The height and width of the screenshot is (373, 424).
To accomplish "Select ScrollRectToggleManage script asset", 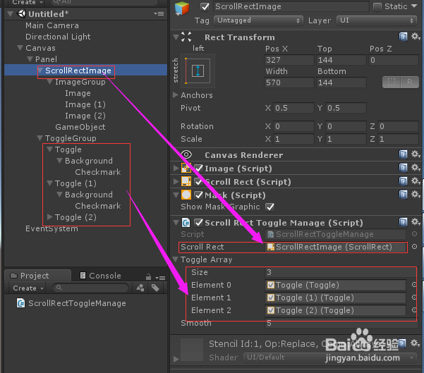I will [71, 303].
